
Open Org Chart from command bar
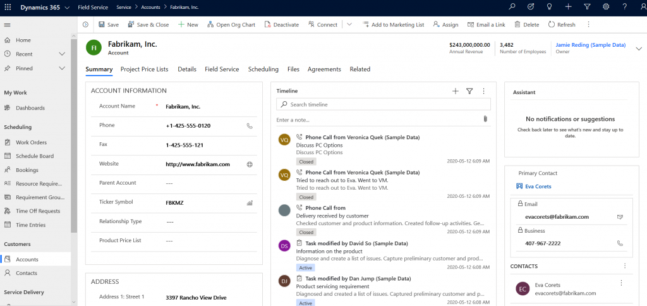point(231,25)
